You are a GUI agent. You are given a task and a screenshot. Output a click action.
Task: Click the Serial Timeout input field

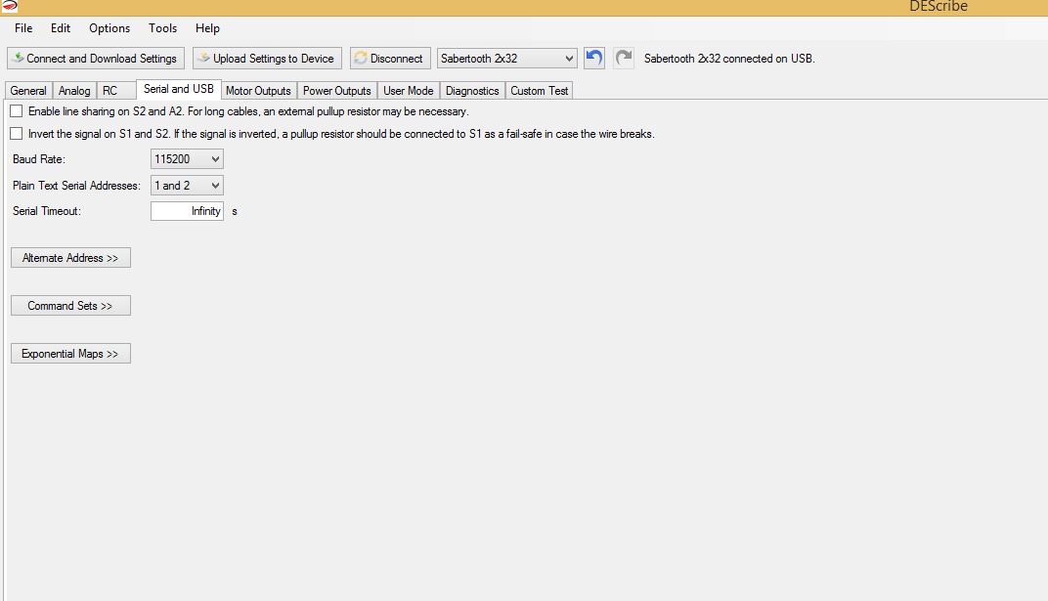click(x=187, y=211)
